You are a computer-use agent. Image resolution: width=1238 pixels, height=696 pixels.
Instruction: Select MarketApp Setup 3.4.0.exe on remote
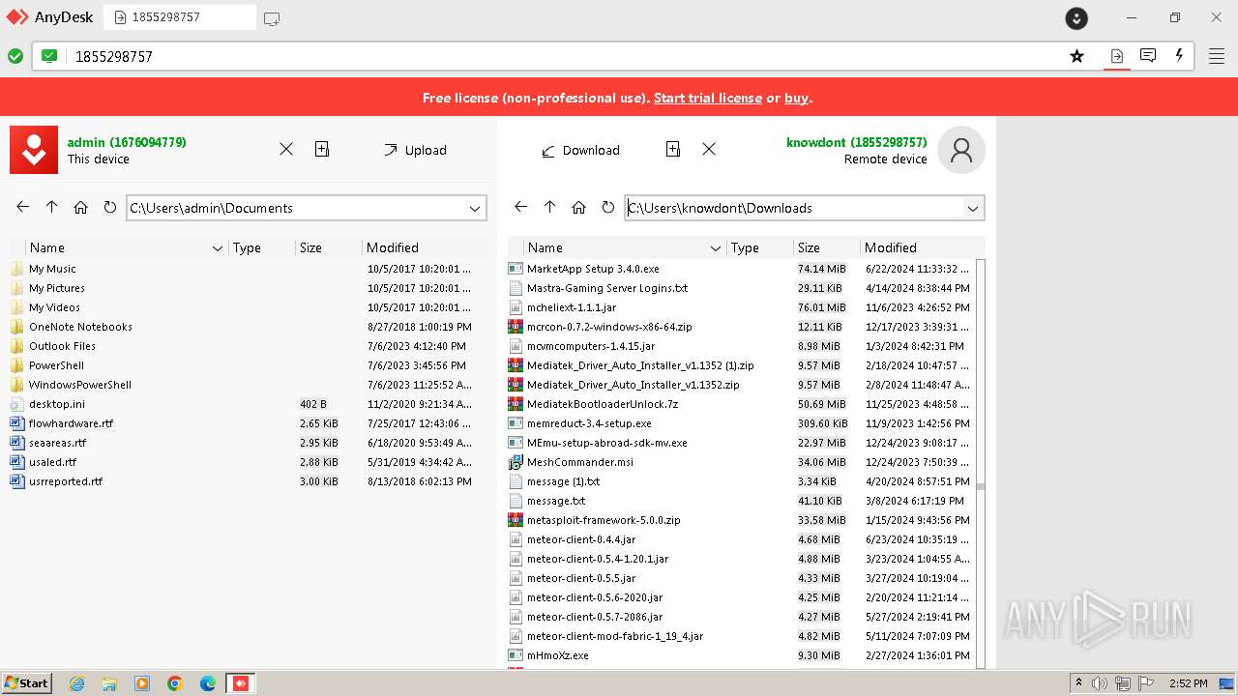pos(740,269)
